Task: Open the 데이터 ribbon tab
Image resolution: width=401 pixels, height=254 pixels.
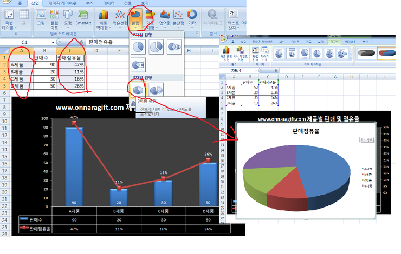Action: point(109,3)
